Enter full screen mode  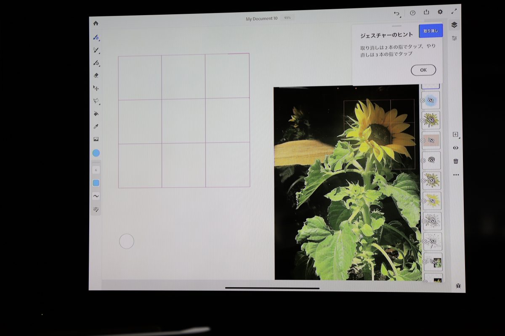click(454, 12)
